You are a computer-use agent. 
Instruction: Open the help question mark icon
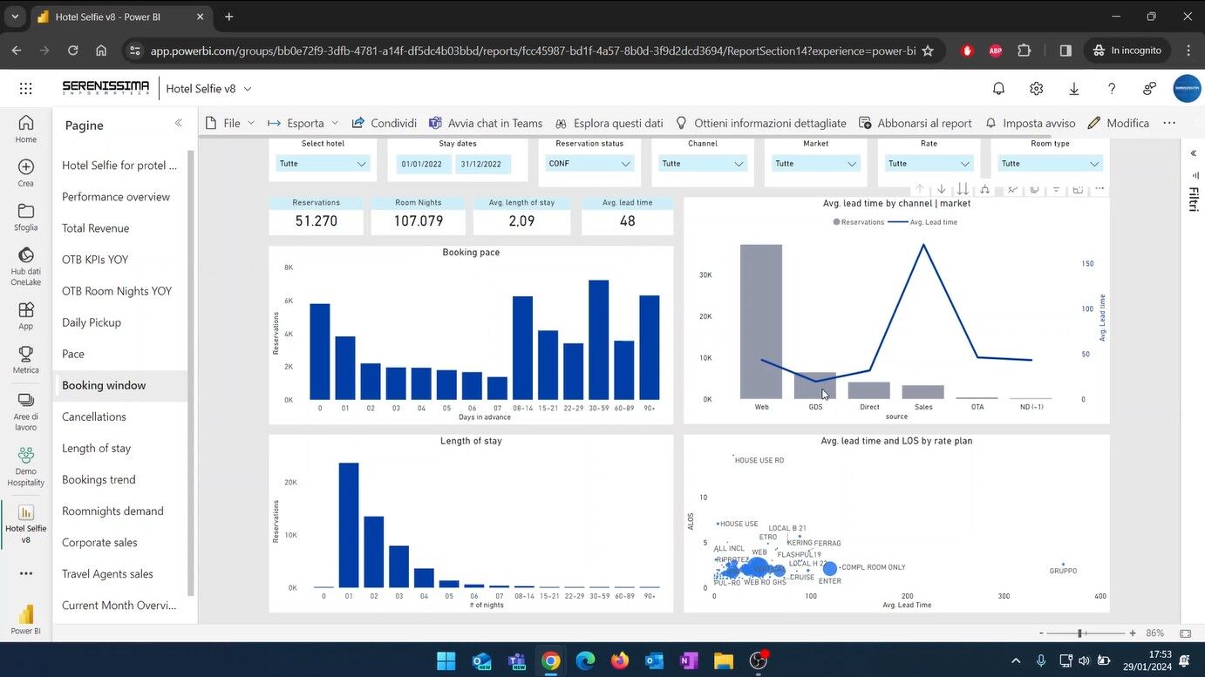click(1111, 88)
